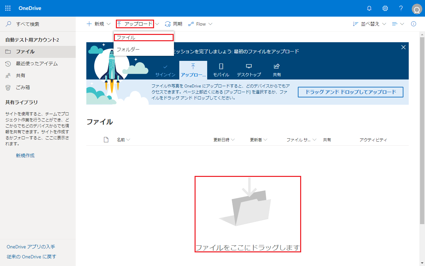Open the 更新日時 column dropdown
425x266 pixels.
click(x=224, y=140)
